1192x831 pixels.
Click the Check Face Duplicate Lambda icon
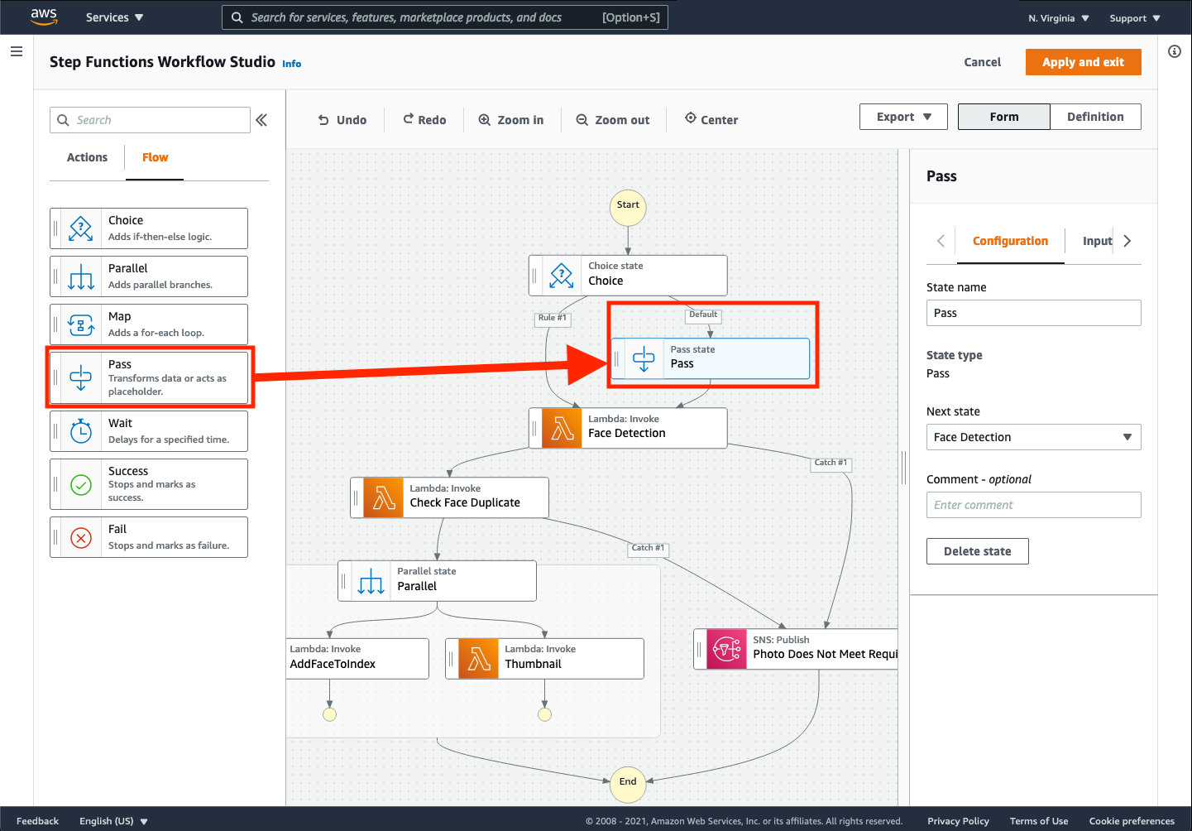384,498
